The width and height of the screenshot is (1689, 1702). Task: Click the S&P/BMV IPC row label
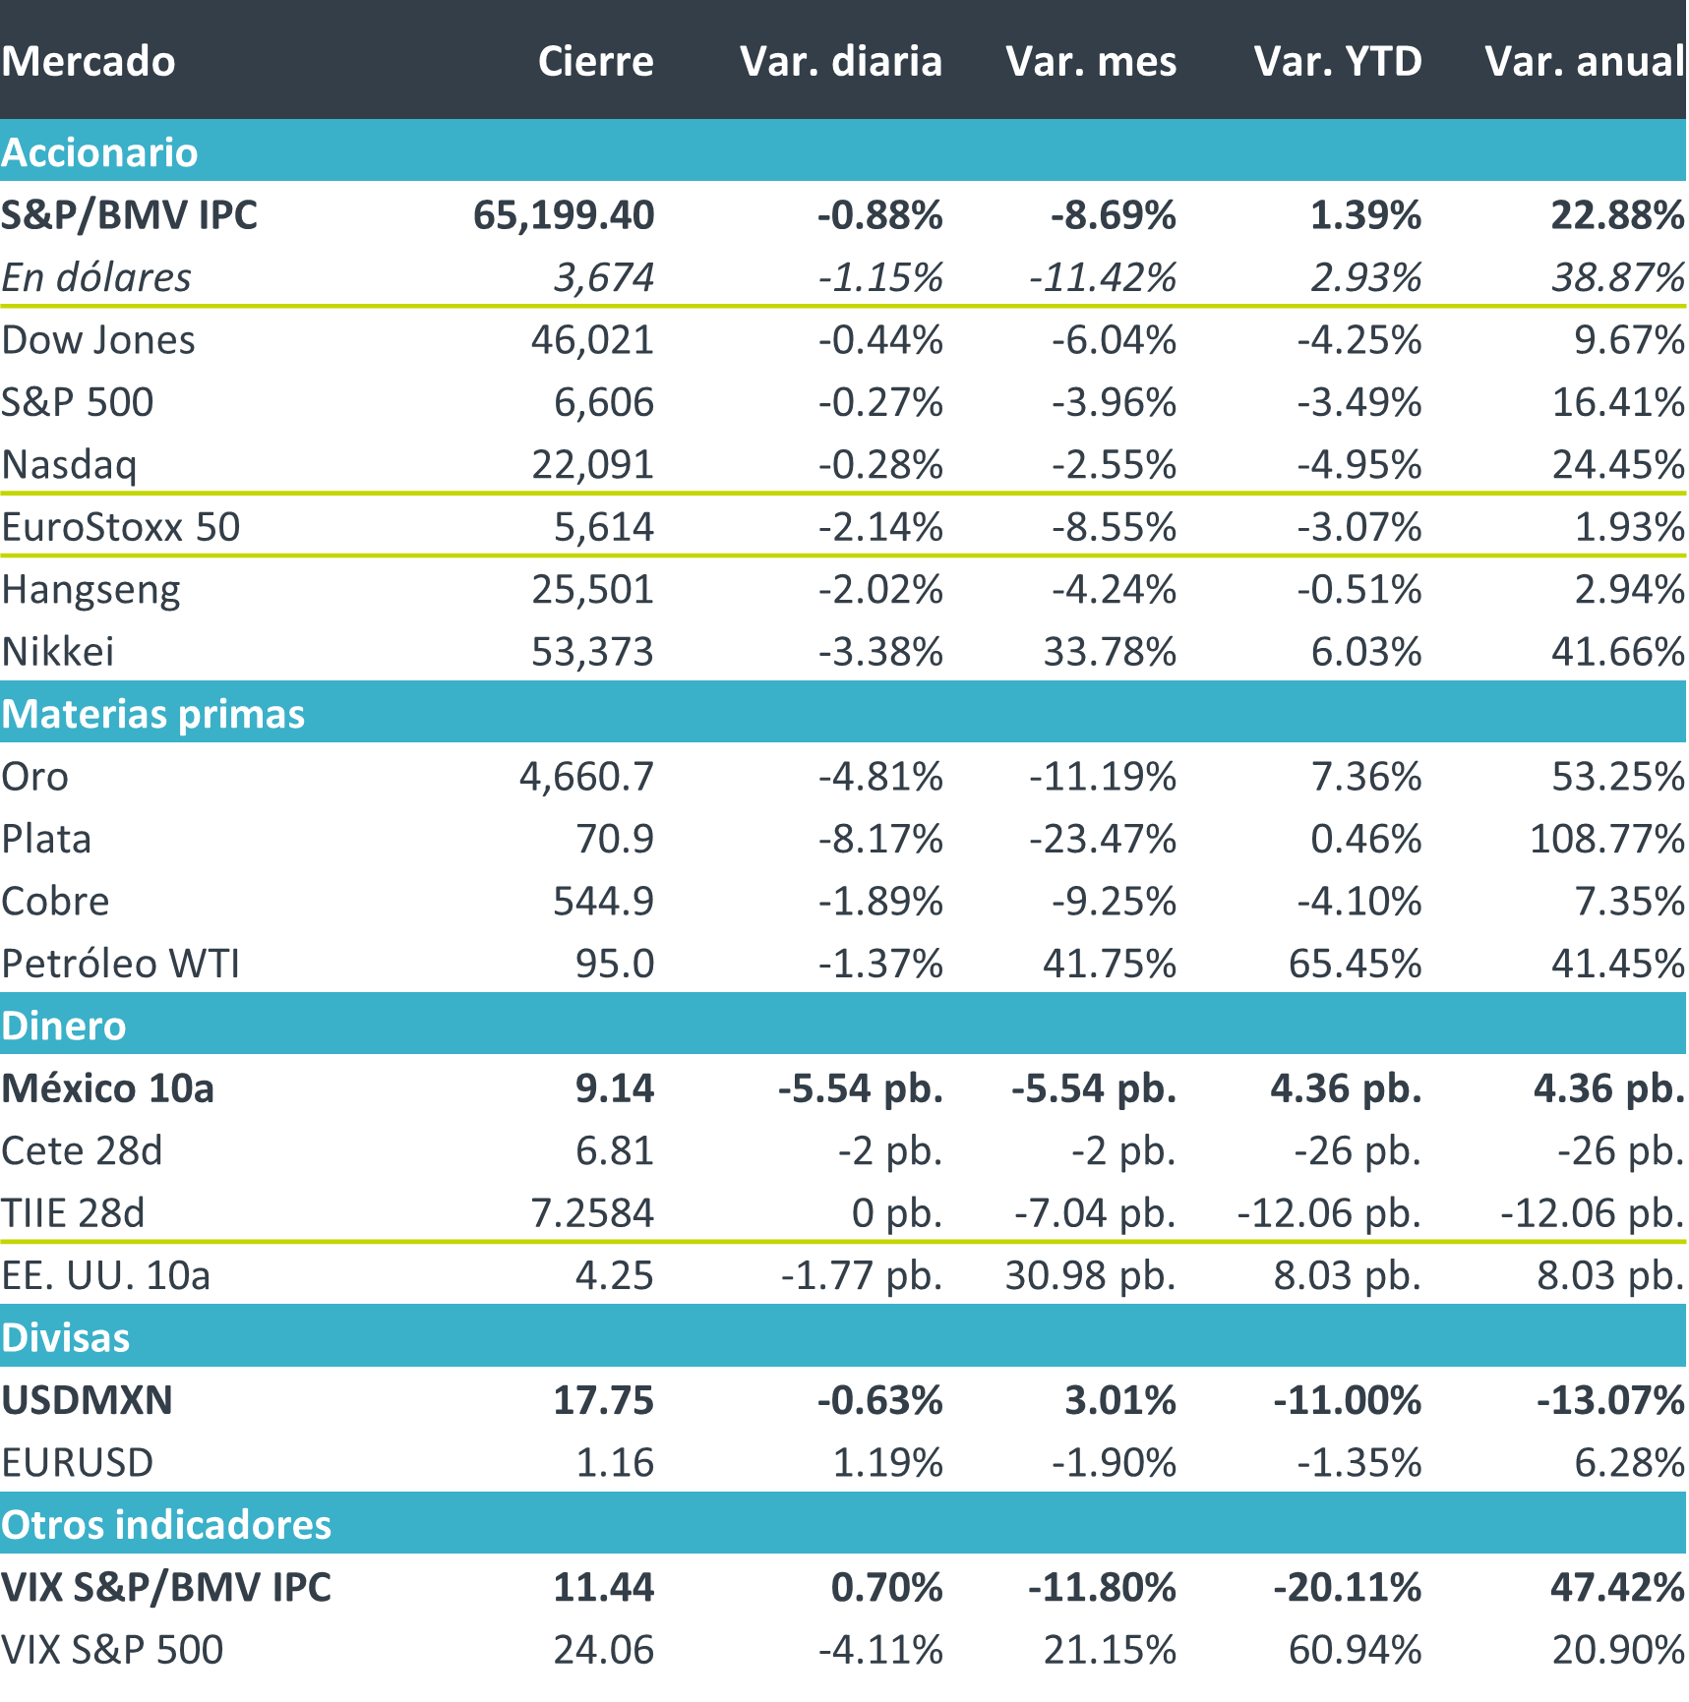click(x=129, y=215)
